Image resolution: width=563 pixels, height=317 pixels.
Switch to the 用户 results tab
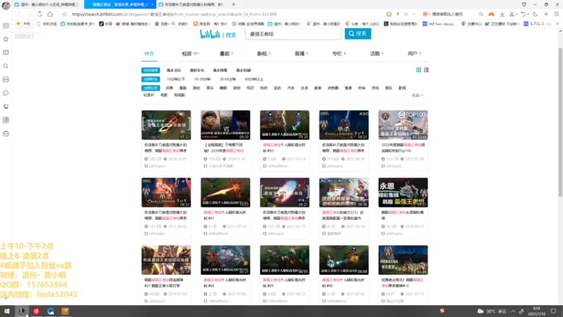pyautogui.click(x=414, y=54)
